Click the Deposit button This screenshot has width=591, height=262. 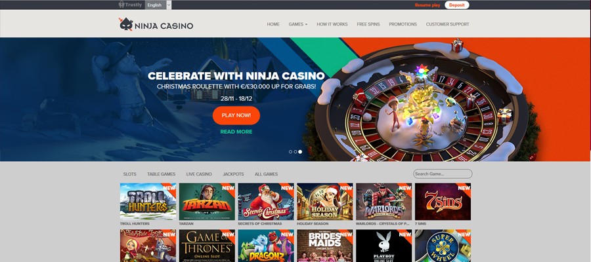457,5
